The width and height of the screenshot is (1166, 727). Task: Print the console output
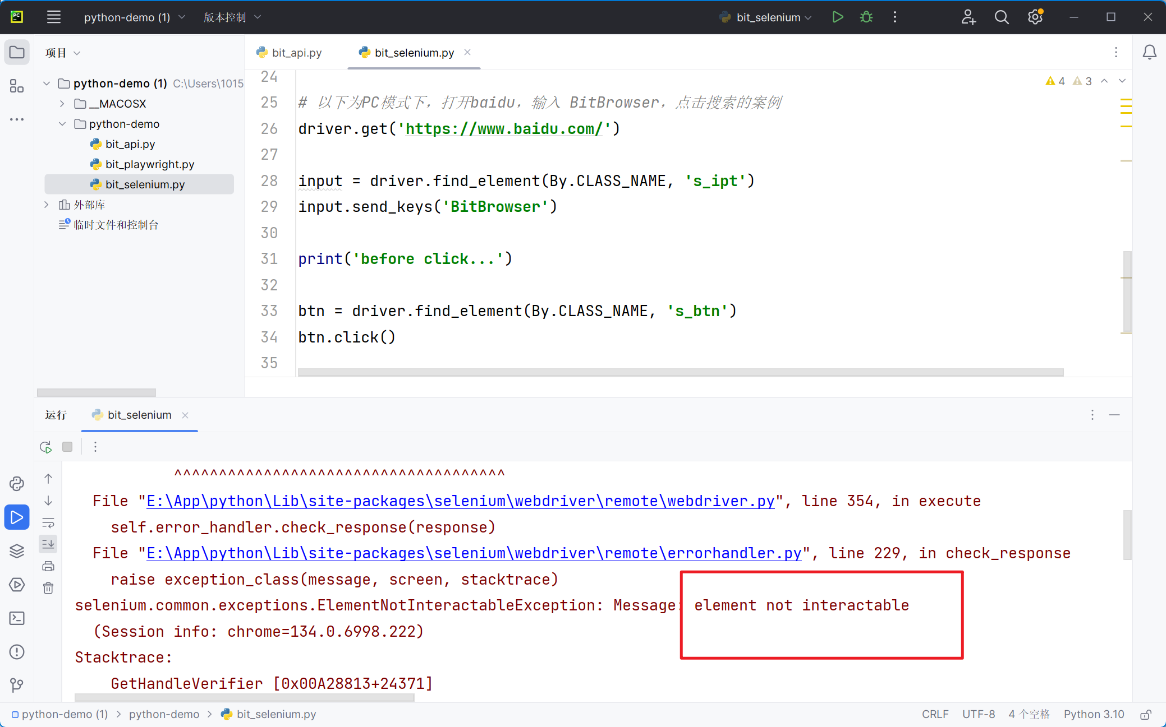[x=48, y=566]
